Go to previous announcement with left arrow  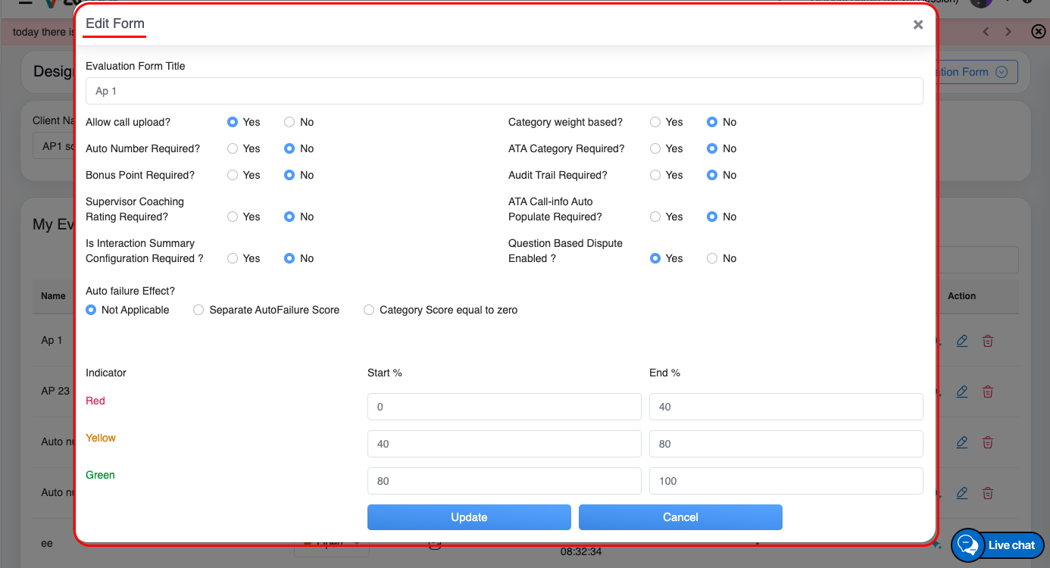986,32
